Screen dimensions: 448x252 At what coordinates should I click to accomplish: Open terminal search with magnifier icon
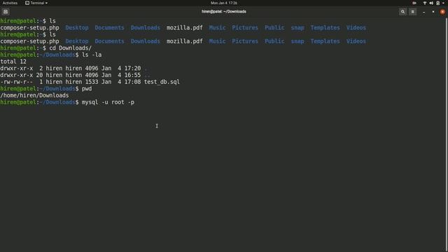click(402, 12)
